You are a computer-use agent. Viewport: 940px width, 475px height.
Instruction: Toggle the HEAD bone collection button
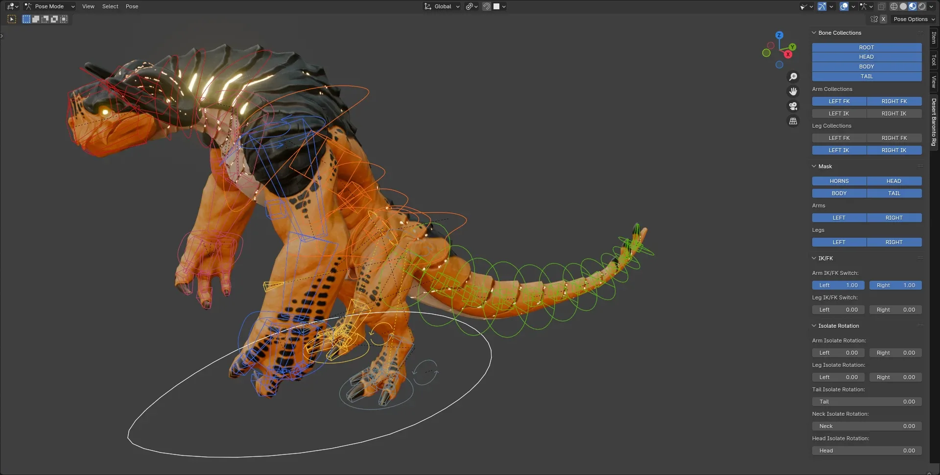click(x=867, y=57)
